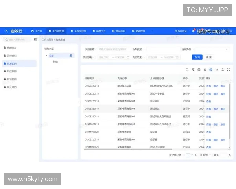Screen dimensions: 236x189
Task: Open the 流程结束 date range calendar icon
Action: point(177,57)
